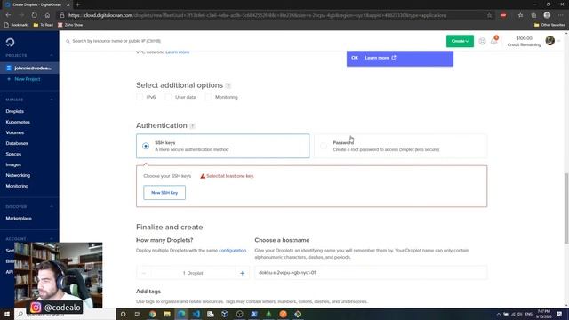The image size is (569, 320).
Task: Reload the page with refresh icon
Action: coord(34,15)
